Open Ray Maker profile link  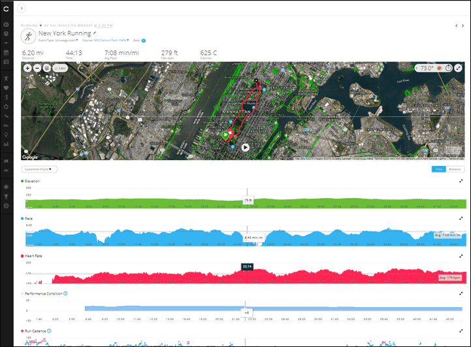pyautogui.click(x=60, y=25)
